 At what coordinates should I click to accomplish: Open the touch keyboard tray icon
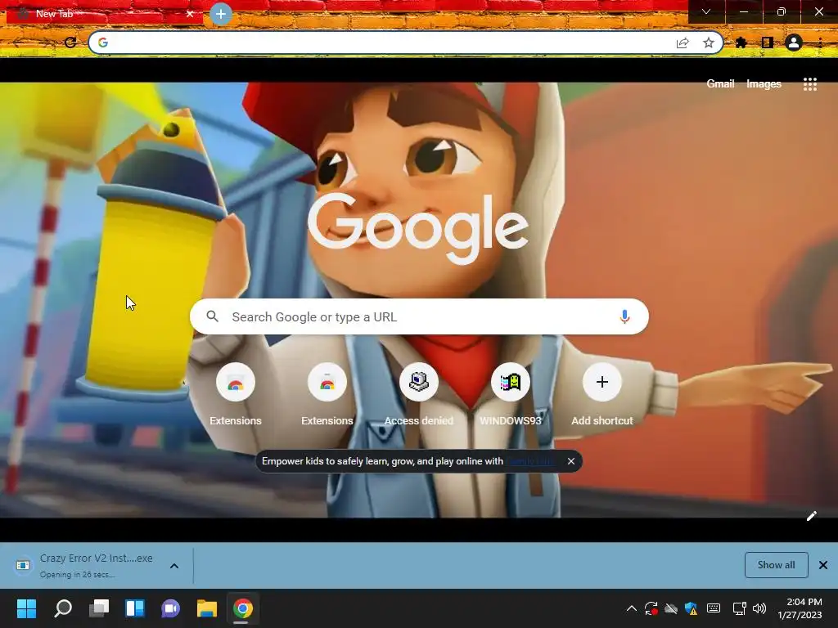(x=714, y=608)
